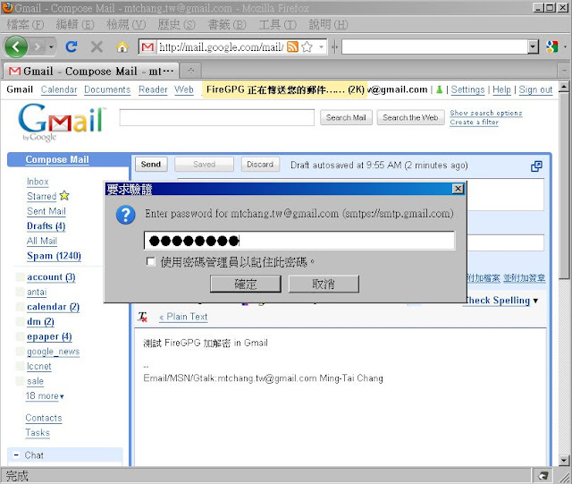Image resolution: width=572 pixels, height=484 pixels.
Task: Click Show search options link
Action: tap(486, 113)
